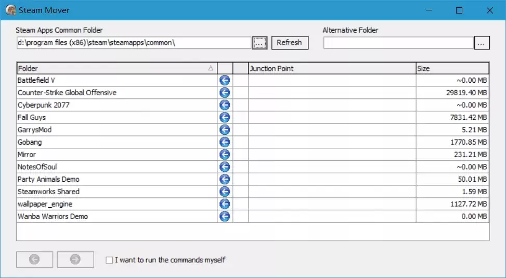Click the blue arrow icon for GarrysMod
This screenshot has width=506, height=278.
tap(225, 130)
